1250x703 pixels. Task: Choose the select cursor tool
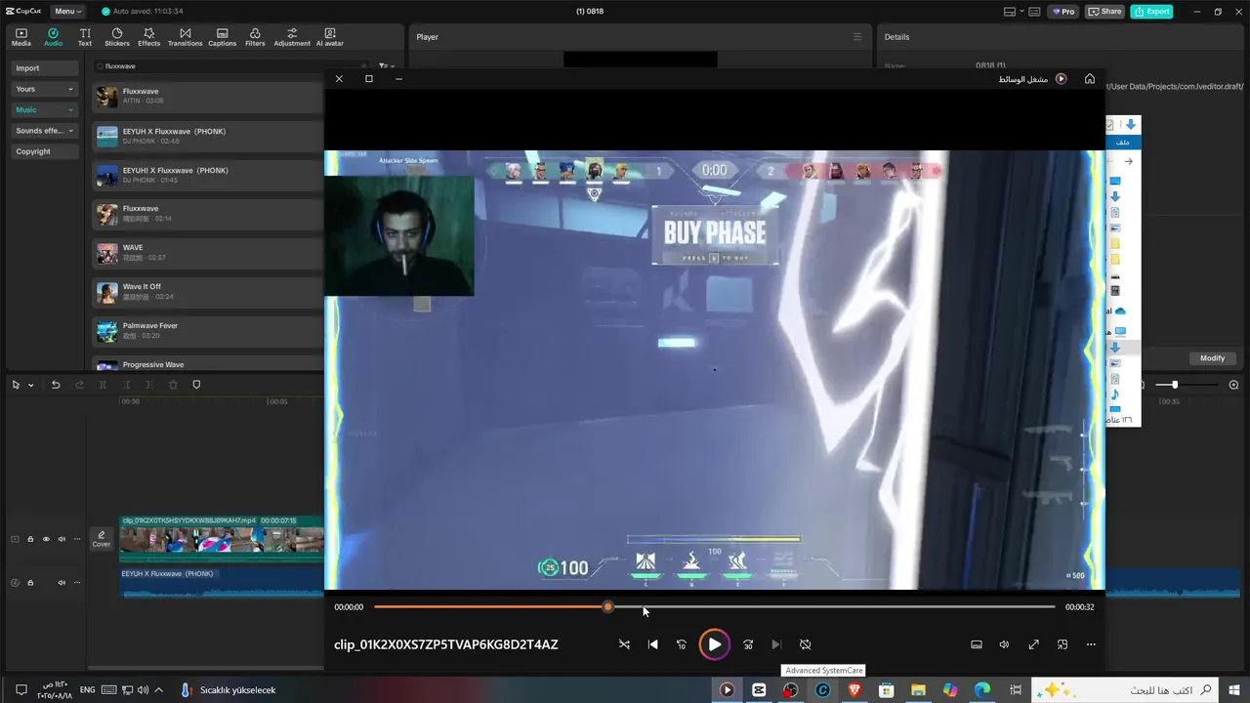point(17,386)
